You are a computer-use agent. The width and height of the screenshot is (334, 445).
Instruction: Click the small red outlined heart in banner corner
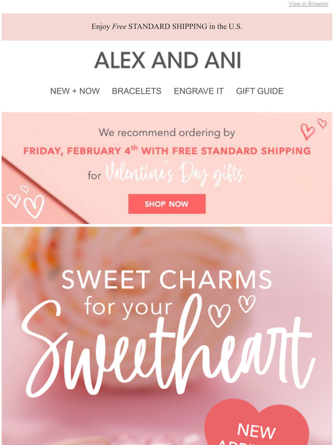pyautogui.click(x=322, y=124)
